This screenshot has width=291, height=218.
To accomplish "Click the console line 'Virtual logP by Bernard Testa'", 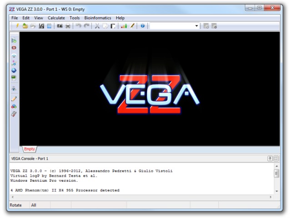I will pos(54,176).
